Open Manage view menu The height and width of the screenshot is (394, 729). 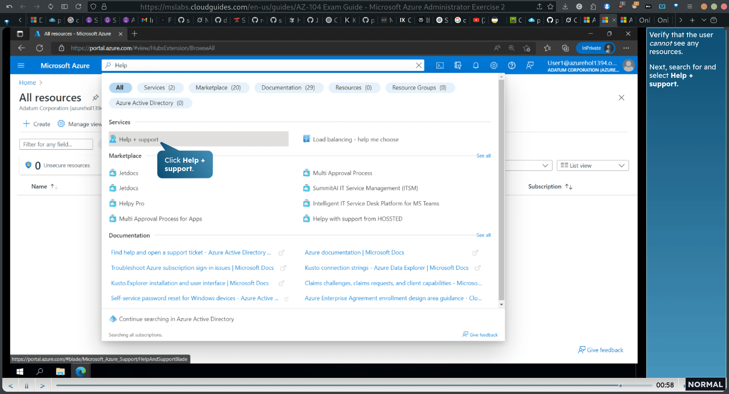[80, 124]
